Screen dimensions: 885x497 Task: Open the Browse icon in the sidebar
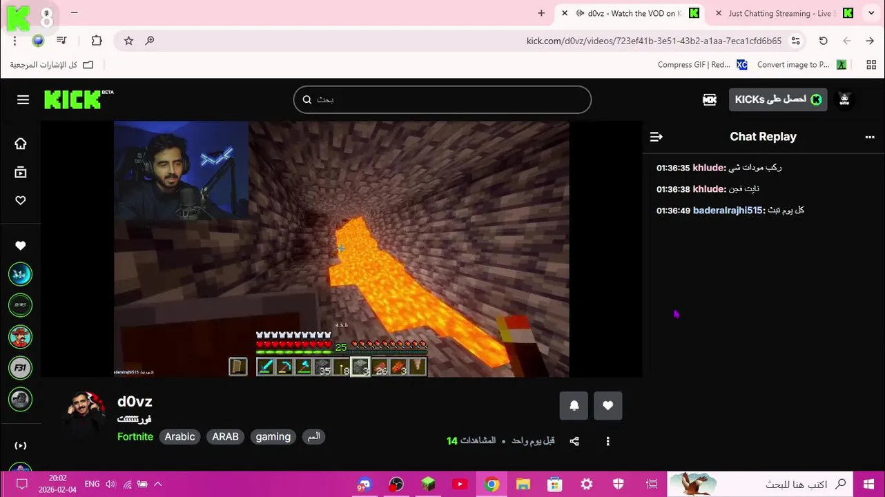point(21,173)
